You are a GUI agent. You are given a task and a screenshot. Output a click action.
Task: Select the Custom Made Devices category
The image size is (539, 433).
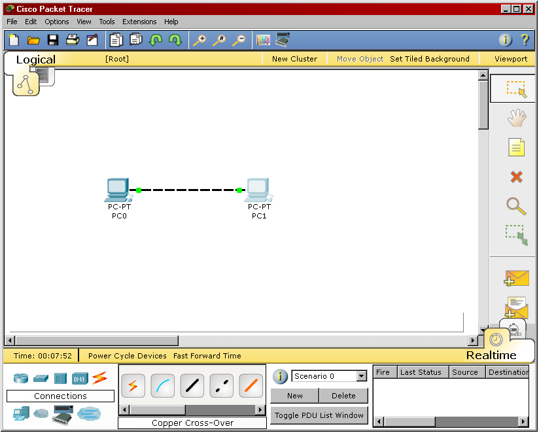pyautogui.click(x=63, y=415)
